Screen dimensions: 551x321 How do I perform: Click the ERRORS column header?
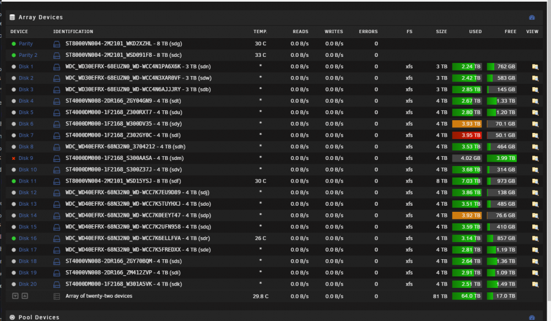pyautogui.click(x=368, y=31)
